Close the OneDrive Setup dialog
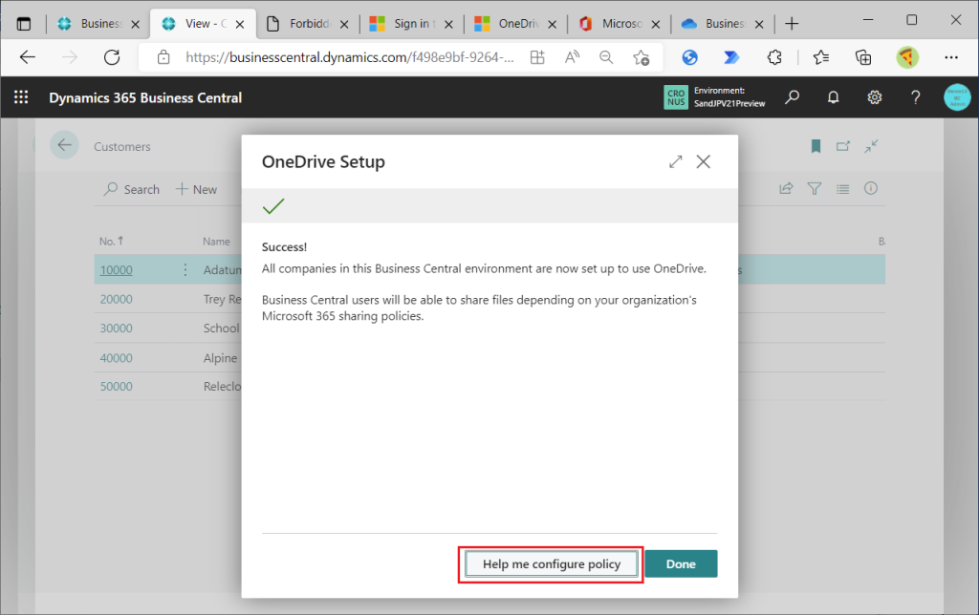 pyautogui.click(x=704, y=161)
